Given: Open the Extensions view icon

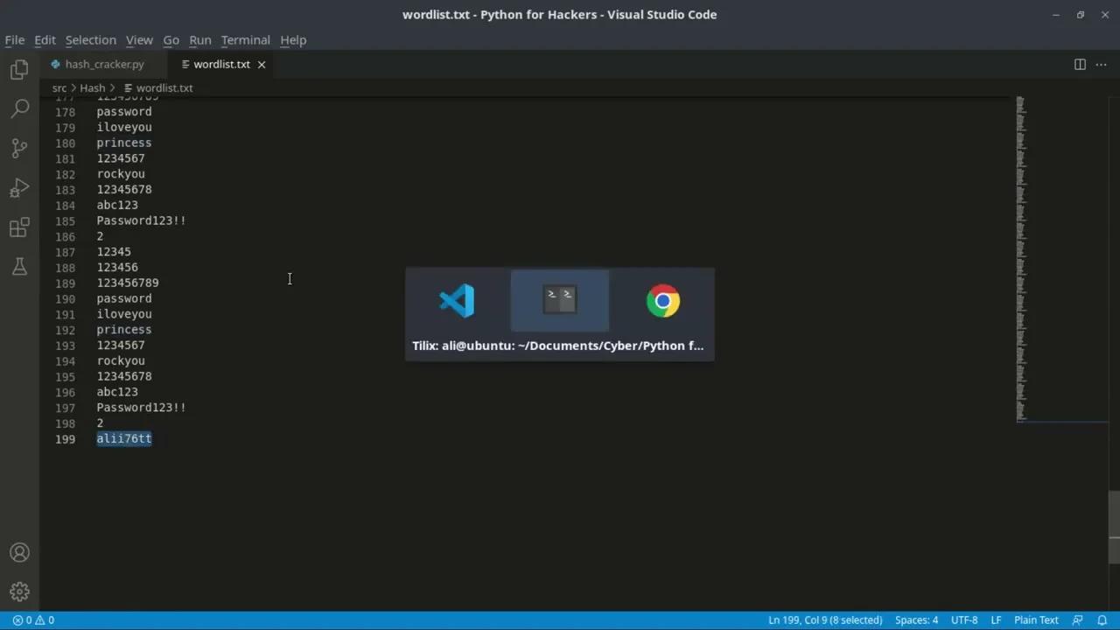Looking at the screenshot, I should (x=19, y=227).
